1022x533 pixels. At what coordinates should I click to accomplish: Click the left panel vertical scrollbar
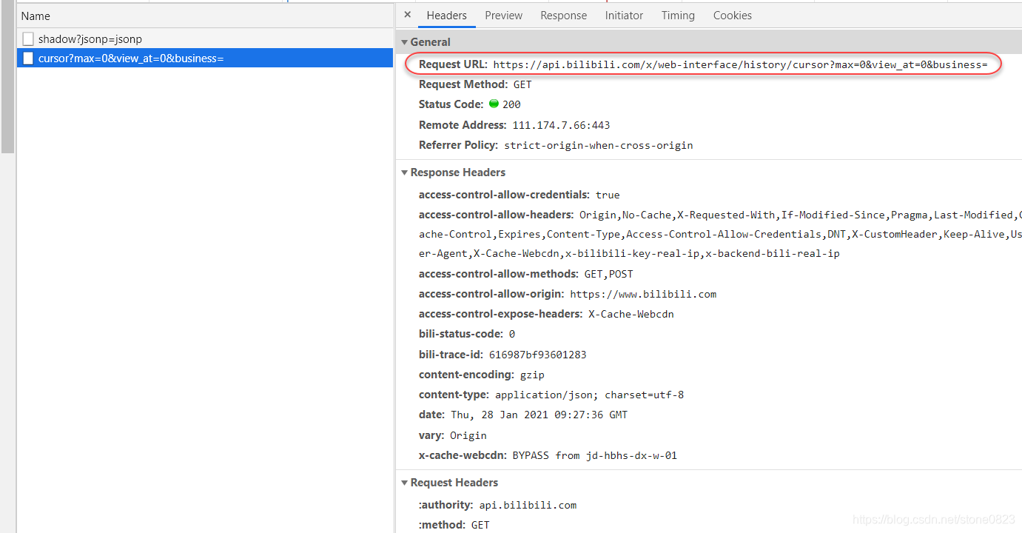tap(7, 77)
